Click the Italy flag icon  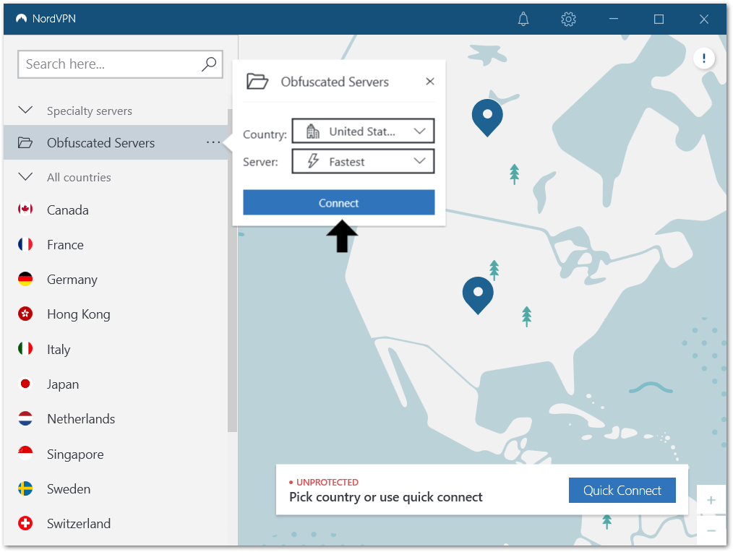click(25, 349)
